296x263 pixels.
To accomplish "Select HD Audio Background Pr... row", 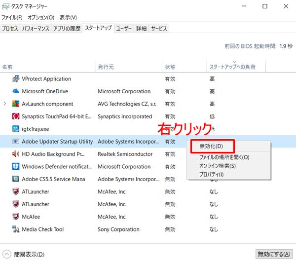I will click(53, 154).
